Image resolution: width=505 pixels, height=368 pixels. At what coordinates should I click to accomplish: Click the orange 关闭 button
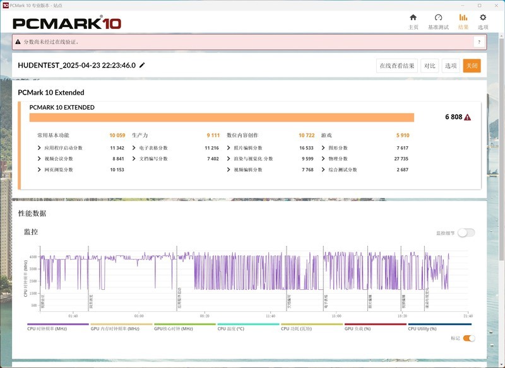472,66
